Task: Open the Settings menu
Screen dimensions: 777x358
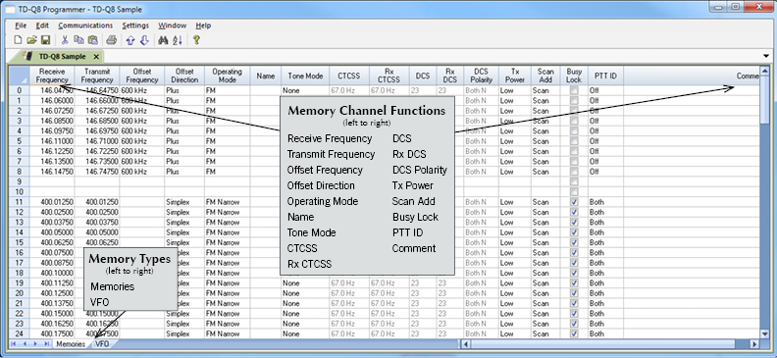Action: point(135,26)
